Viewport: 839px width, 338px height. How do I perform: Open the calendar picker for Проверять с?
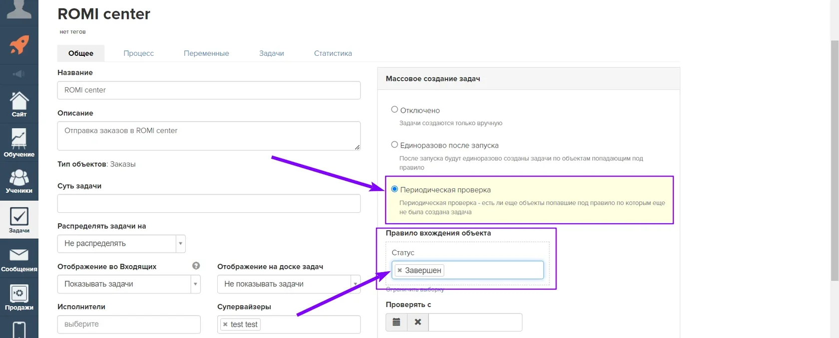point(397,322)
